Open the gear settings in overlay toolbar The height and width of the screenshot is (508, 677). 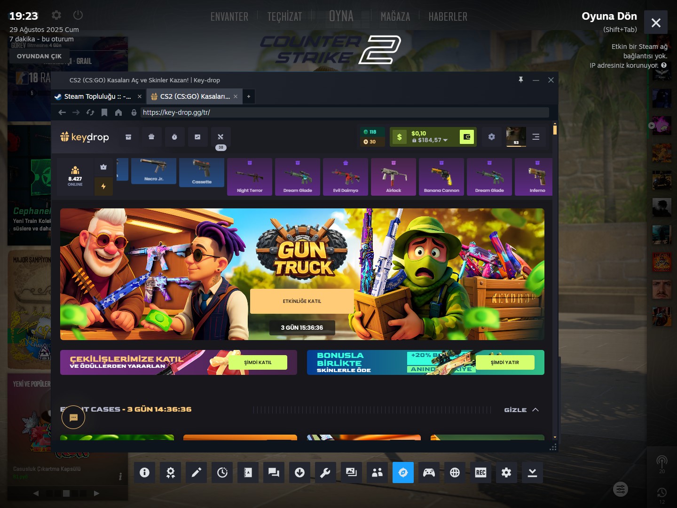[506, 472]
